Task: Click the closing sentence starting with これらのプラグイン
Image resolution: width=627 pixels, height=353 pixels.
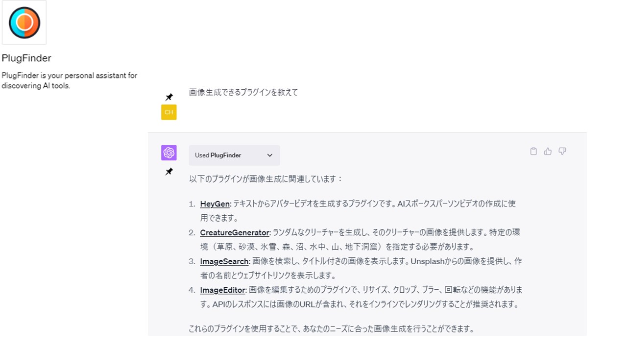Action: (x=331, y=329)
